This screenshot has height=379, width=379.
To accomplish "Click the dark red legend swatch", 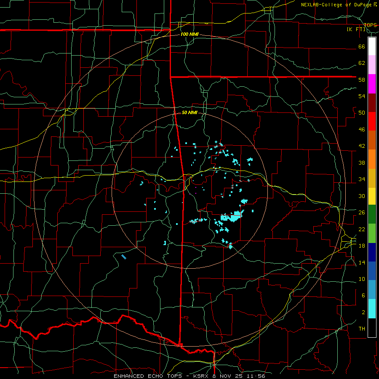I will (372, 102).
